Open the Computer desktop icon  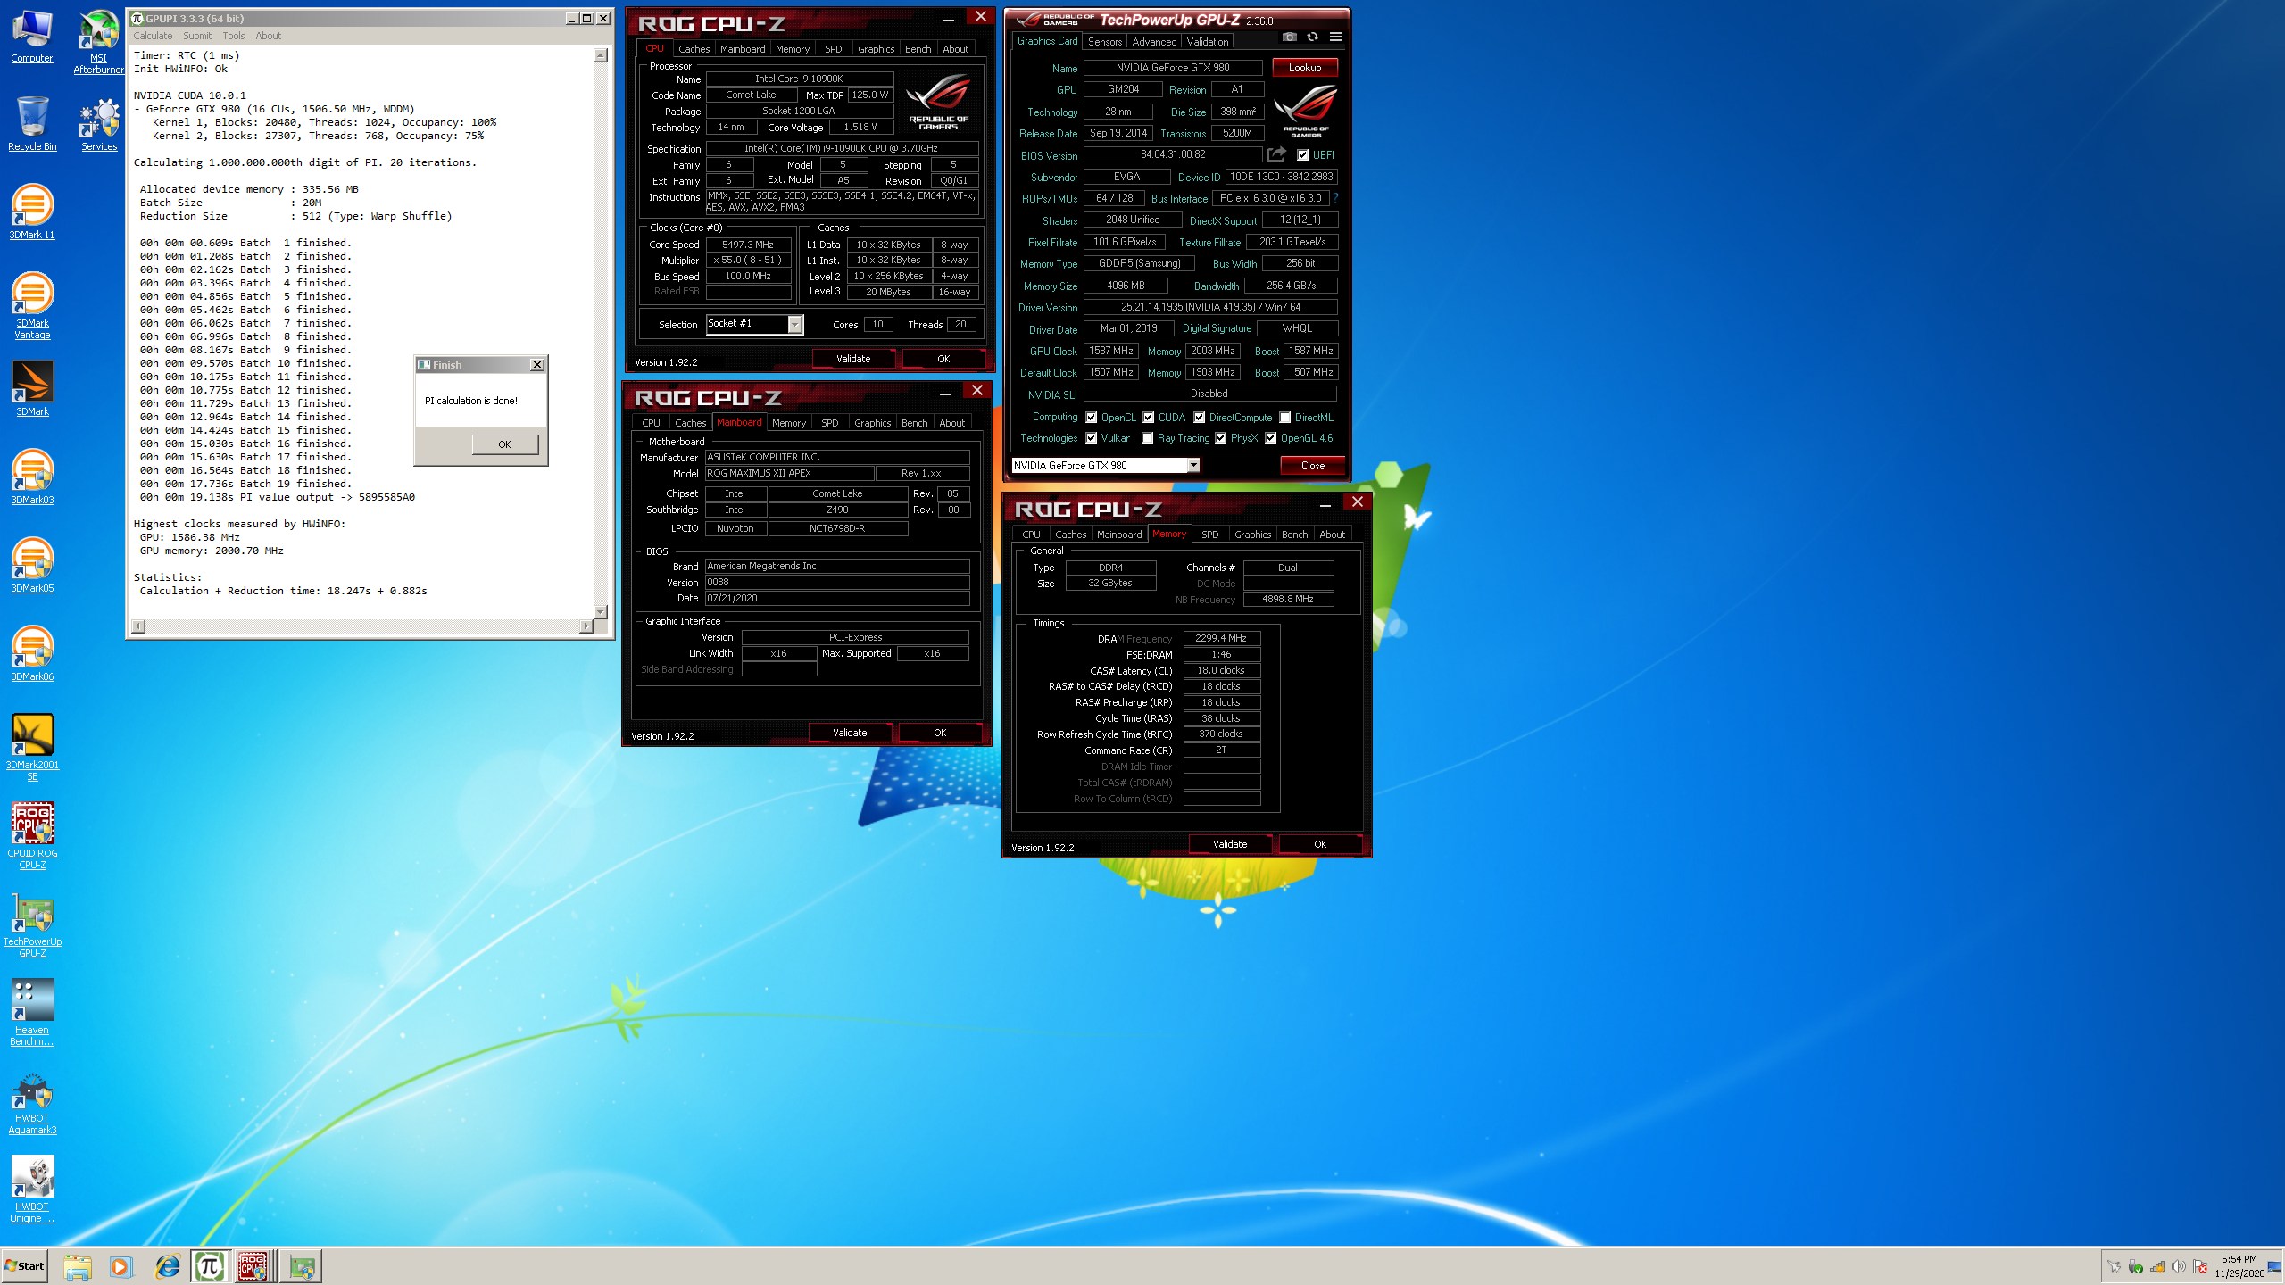32,37
